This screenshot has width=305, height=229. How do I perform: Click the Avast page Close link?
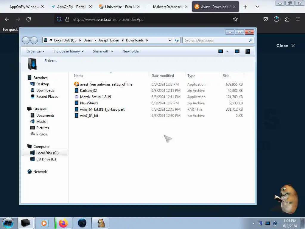tap(286, 46)
